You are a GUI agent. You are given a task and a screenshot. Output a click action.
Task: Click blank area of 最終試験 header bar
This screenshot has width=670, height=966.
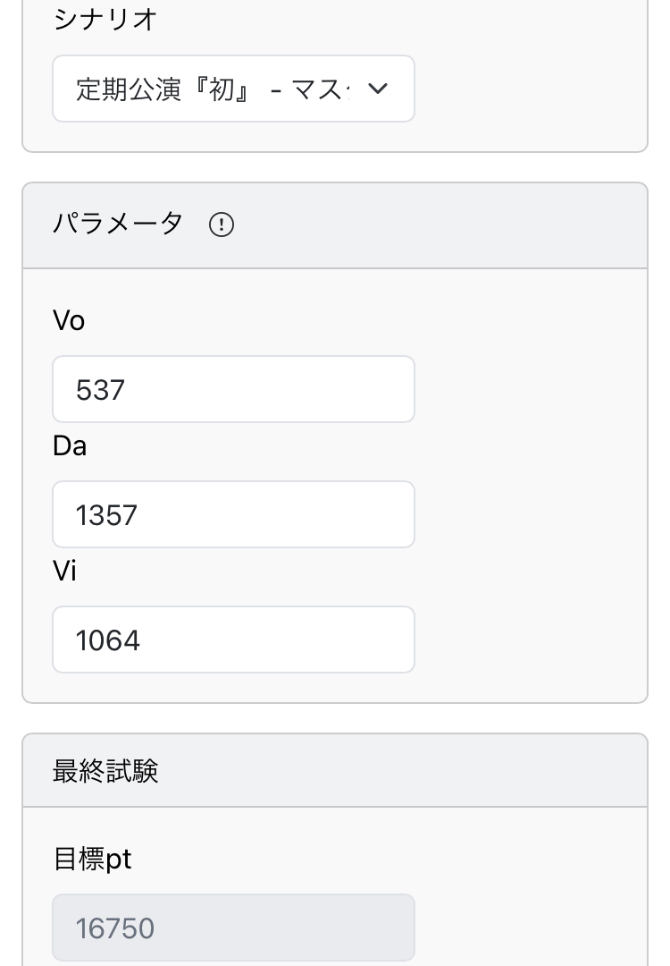[402, 771]
